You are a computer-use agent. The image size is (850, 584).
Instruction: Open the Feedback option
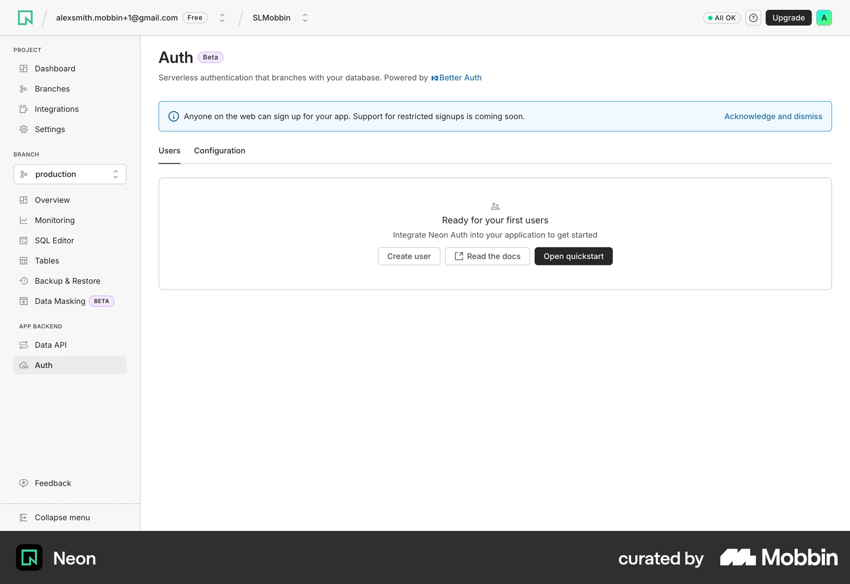70,483
